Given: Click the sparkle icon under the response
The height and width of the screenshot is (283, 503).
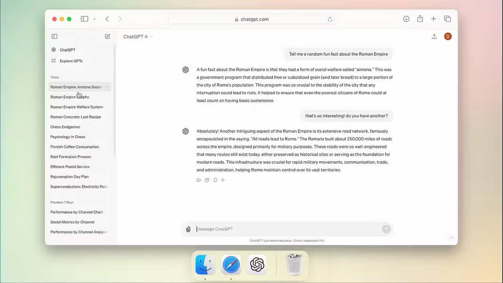Looking at the screenshot, I should pos(223,180).
